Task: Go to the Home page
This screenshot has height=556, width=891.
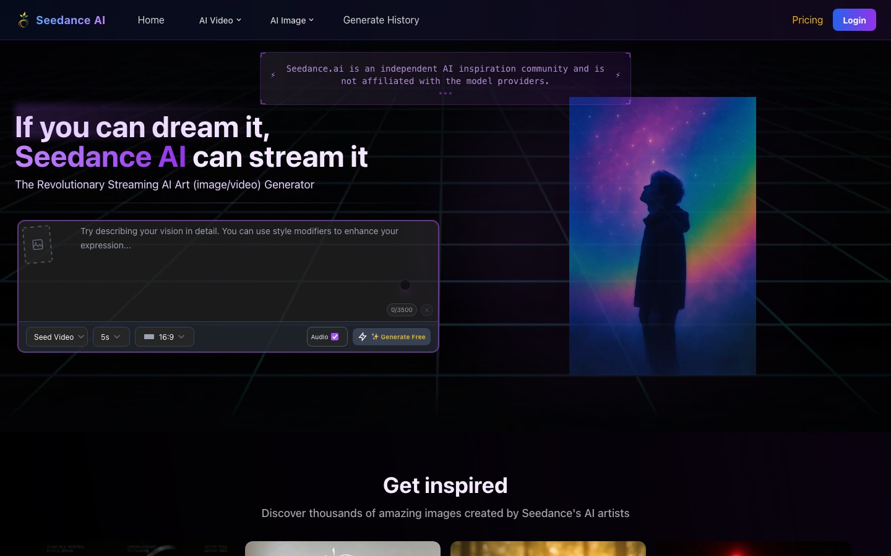Action: (151, 20)
